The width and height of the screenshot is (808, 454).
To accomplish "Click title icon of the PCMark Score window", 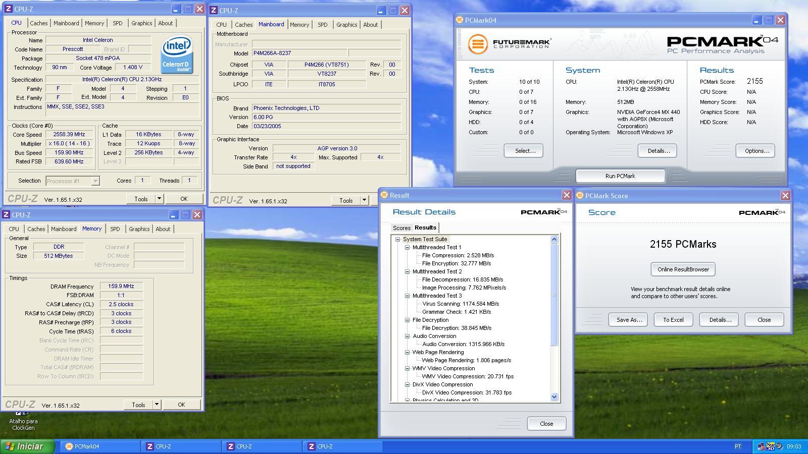I will click(580, 196).
